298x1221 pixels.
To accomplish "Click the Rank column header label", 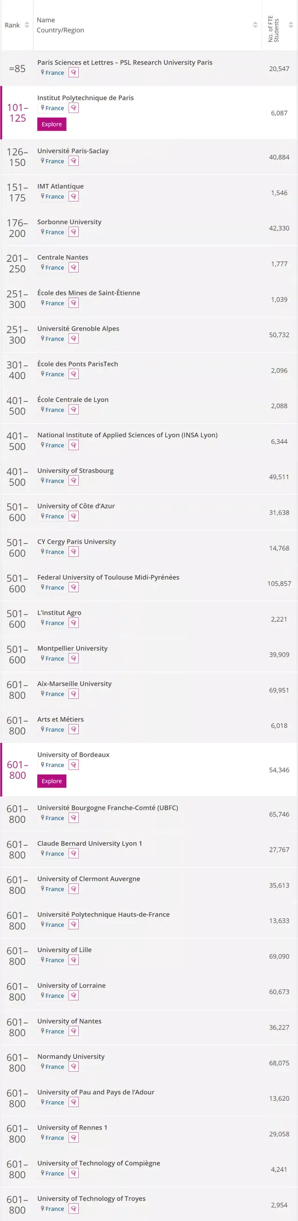I will [x=12, y=25].
